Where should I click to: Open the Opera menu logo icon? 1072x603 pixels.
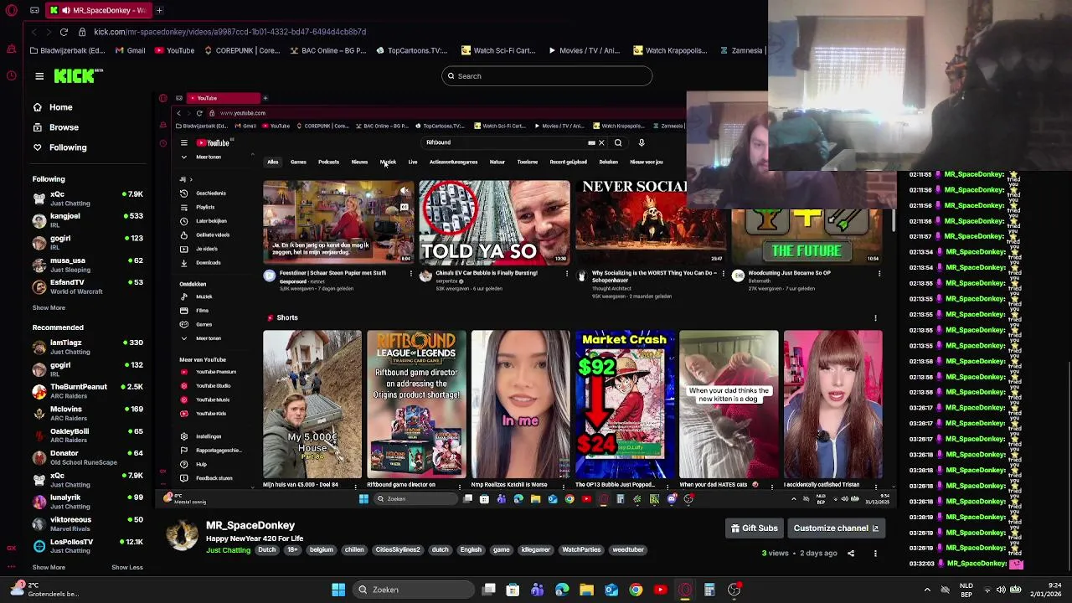tap(11, 10)
